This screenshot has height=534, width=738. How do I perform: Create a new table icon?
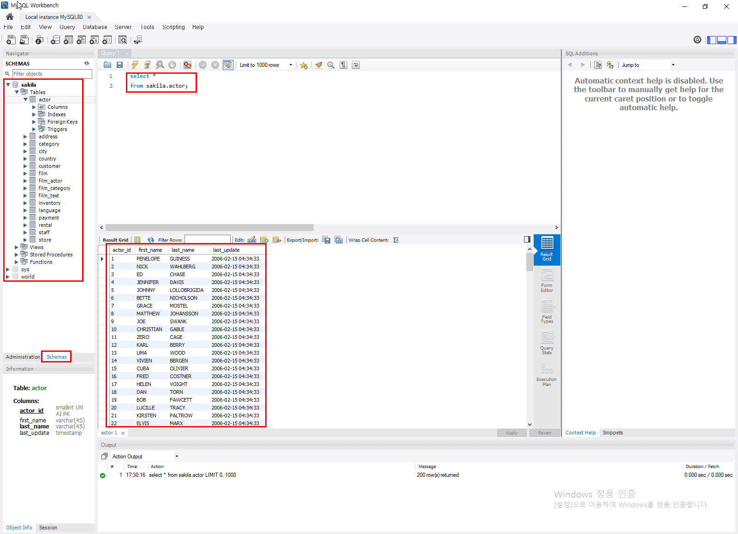pos(68,40)
